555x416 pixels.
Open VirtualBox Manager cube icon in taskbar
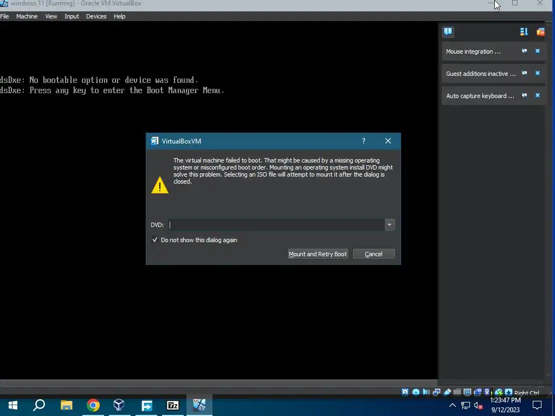coord(119,405)
